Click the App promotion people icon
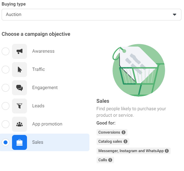The width and height of the screenshot is (184, 171). tap(20, 124)
